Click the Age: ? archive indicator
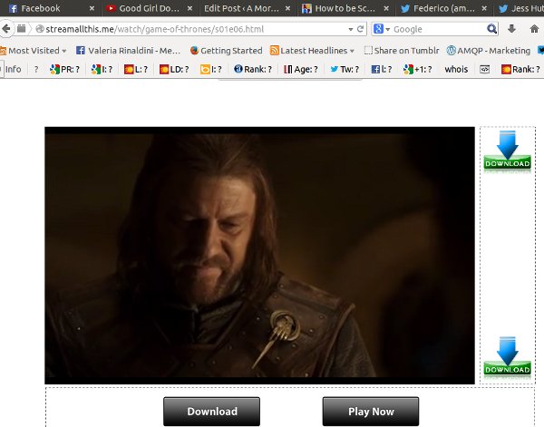Image resolution: width=544 pixels, height=427 pixels. coord(301,70)
